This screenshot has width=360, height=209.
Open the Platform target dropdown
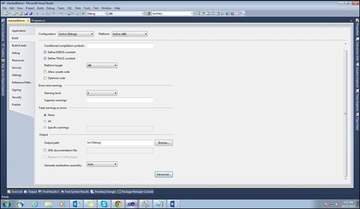[102, 65]
